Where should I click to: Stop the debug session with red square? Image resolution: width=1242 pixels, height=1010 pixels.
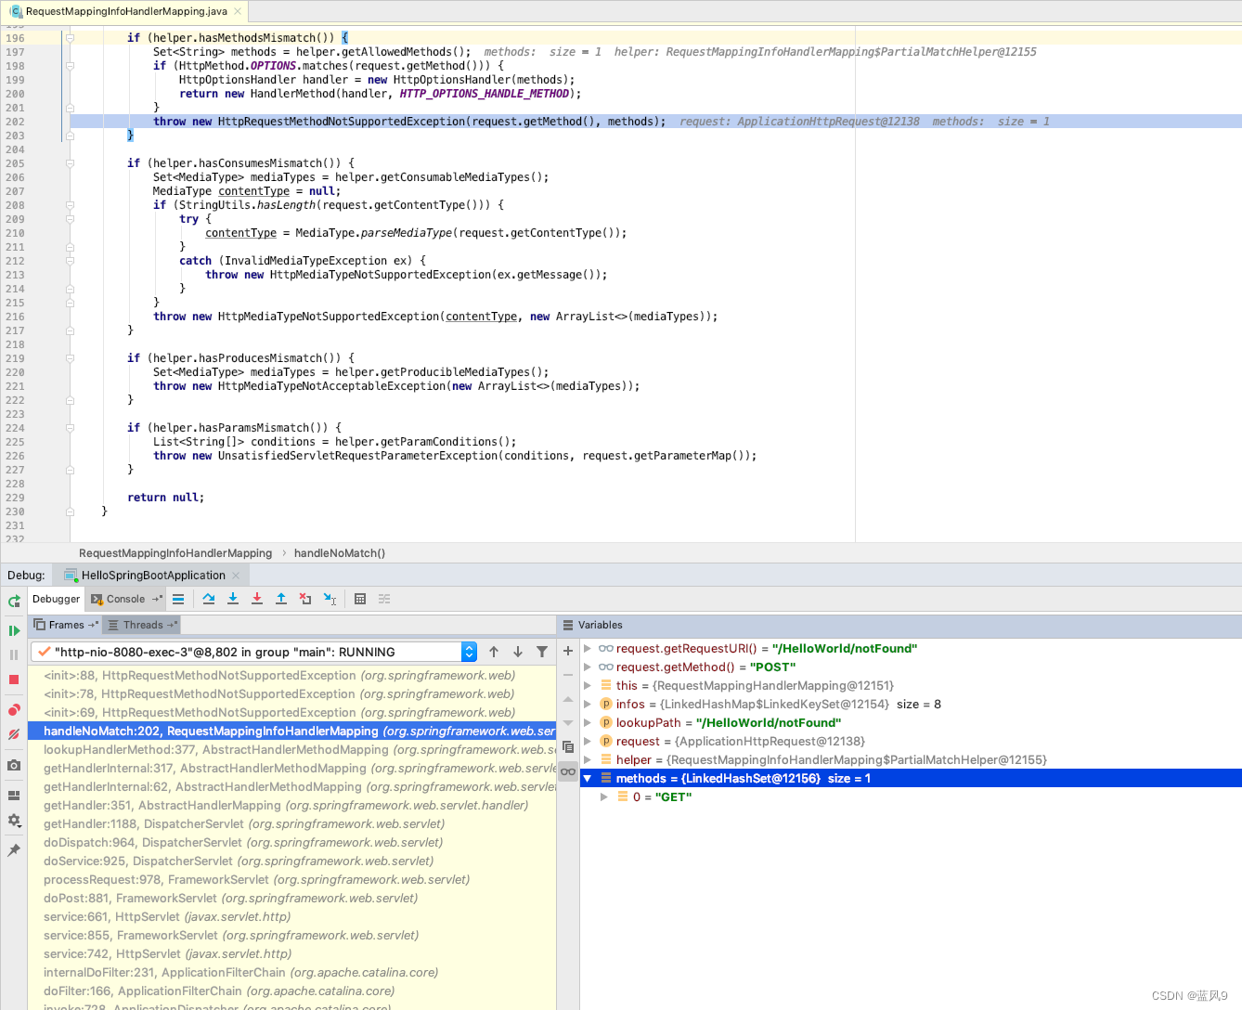(x=14, y=680)
